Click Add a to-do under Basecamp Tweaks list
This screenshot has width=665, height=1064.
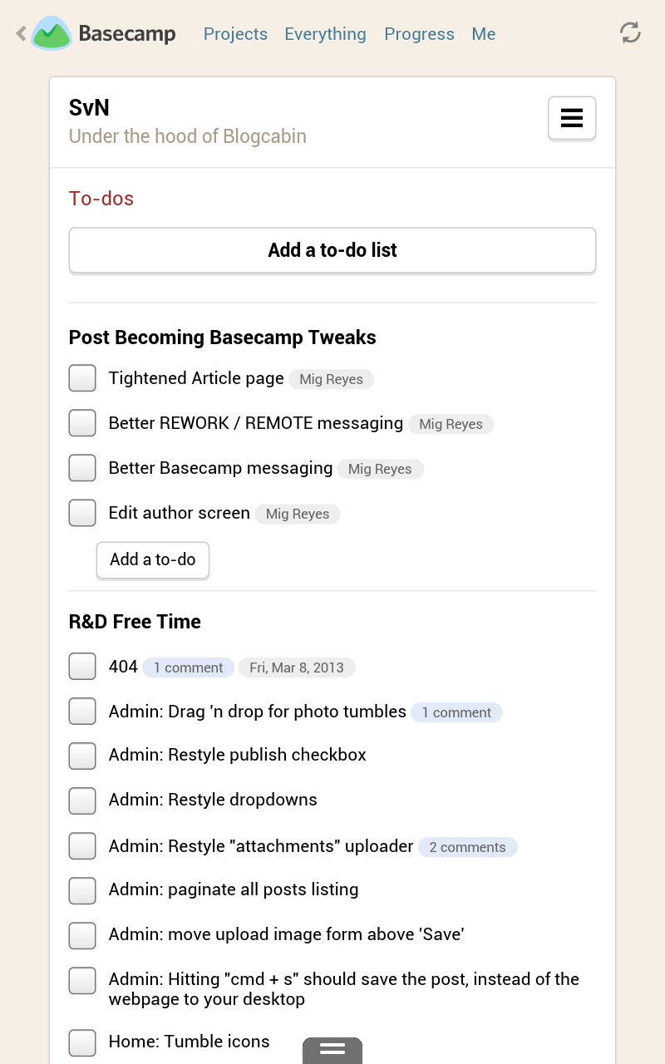152,559
